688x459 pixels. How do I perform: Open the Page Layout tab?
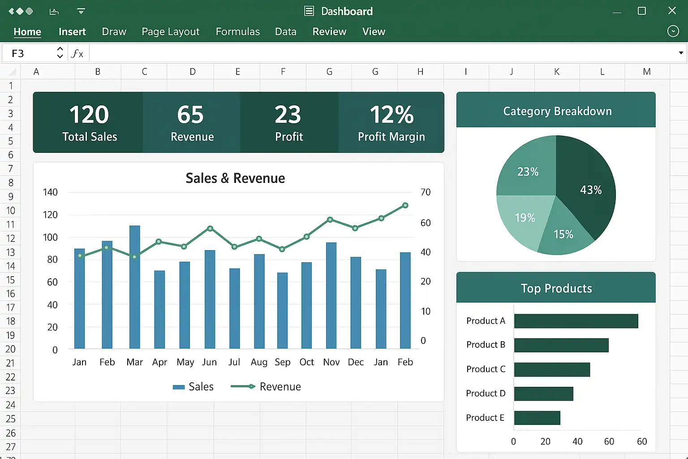click(170, 32)
